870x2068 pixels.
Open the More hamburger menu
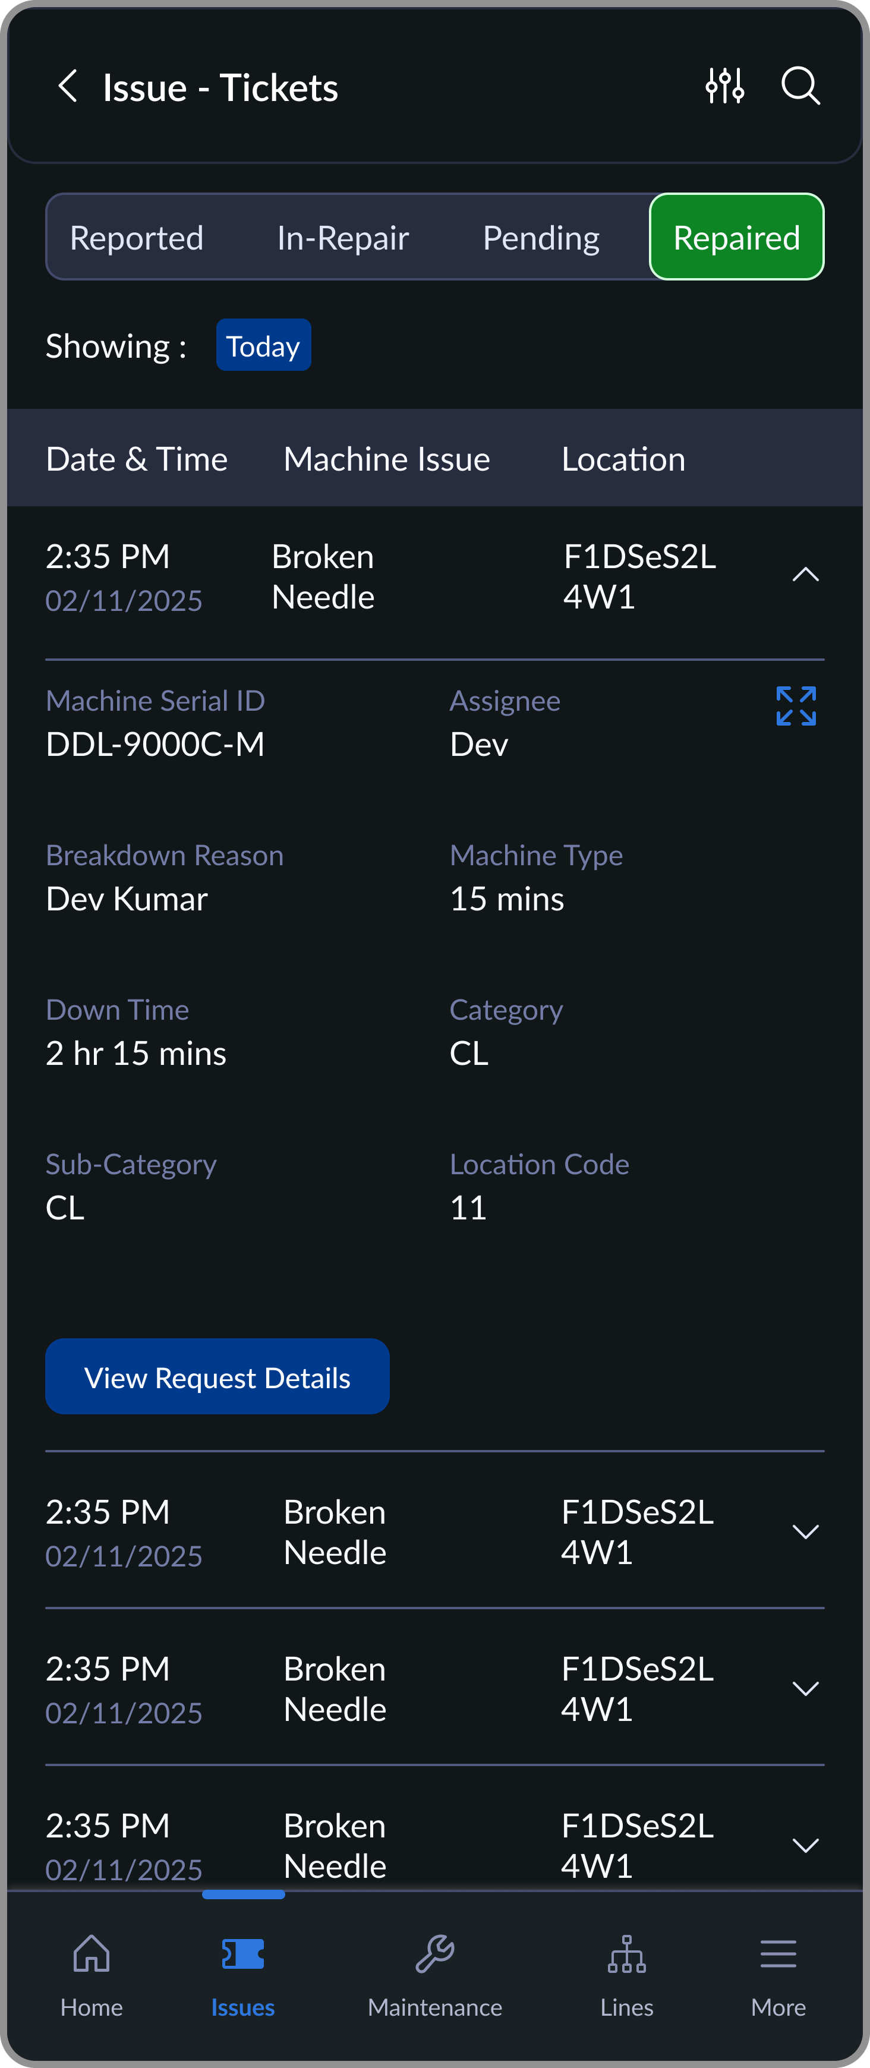778,1954
